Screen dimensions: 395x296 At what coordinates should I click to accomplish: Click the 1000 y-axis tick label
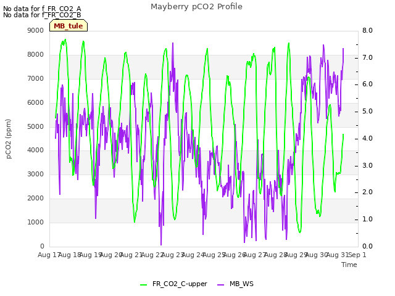tap(36, 222)
